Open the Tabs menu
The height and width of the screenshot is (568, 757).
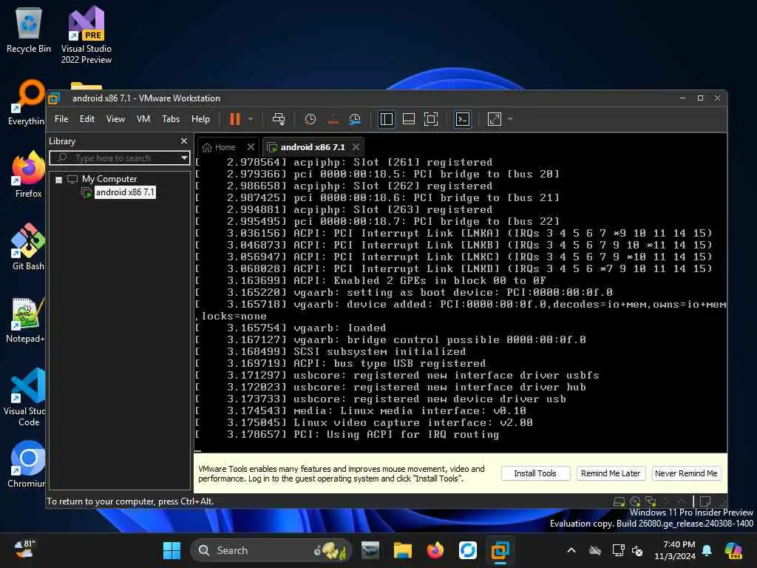click(x=171, y=119)
